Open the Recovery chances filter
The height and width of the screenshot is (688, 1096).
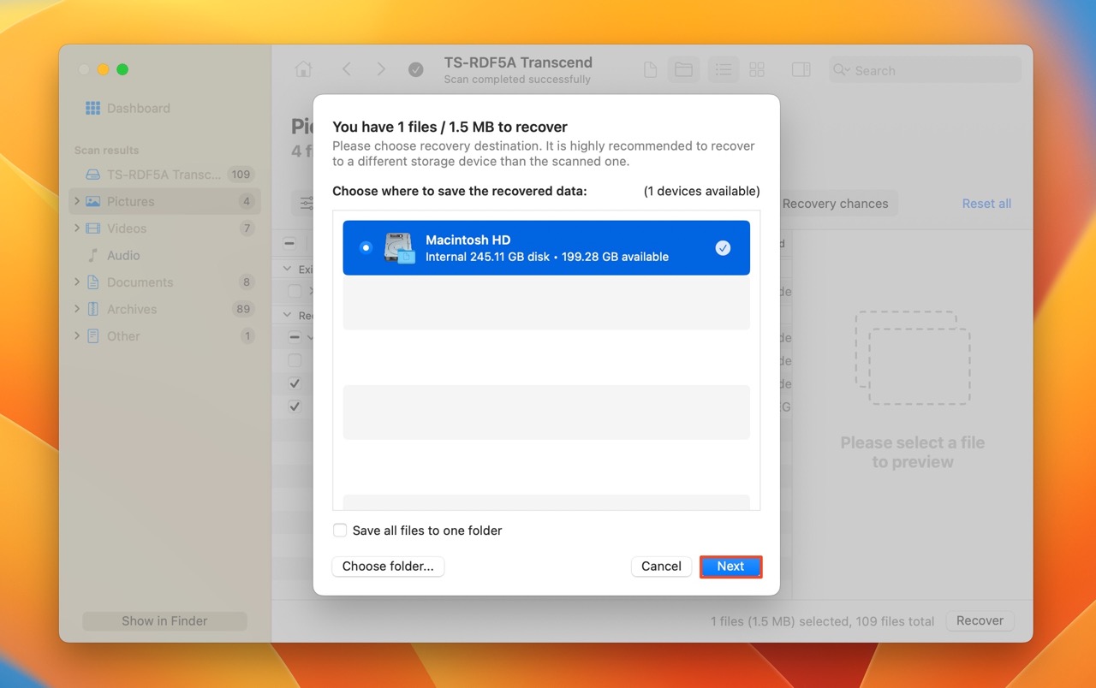tap(835, 204)
